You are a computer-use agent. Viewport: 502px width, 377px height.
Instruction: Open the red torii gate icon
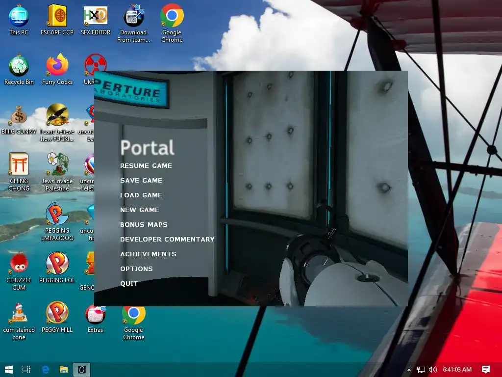(19, 172)
